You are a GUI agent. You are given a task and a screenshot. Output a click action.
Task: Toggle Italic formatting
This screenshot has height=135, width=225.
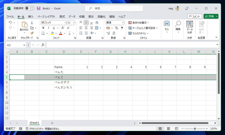(x=49, y=28)
